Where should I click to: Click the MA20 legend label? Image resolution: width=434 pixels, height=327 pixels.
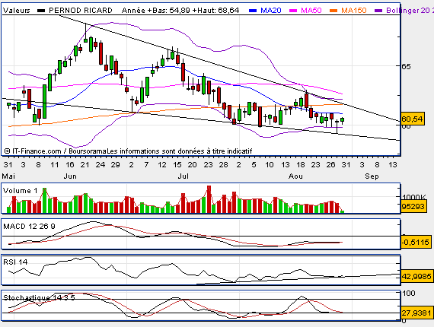(x=271, y=11)
